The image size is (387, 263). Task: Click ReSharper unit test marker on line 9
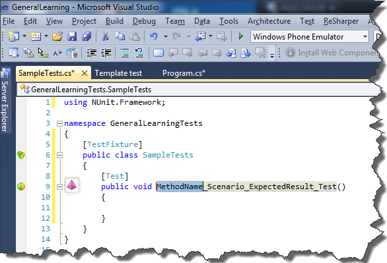click(21, 187)
